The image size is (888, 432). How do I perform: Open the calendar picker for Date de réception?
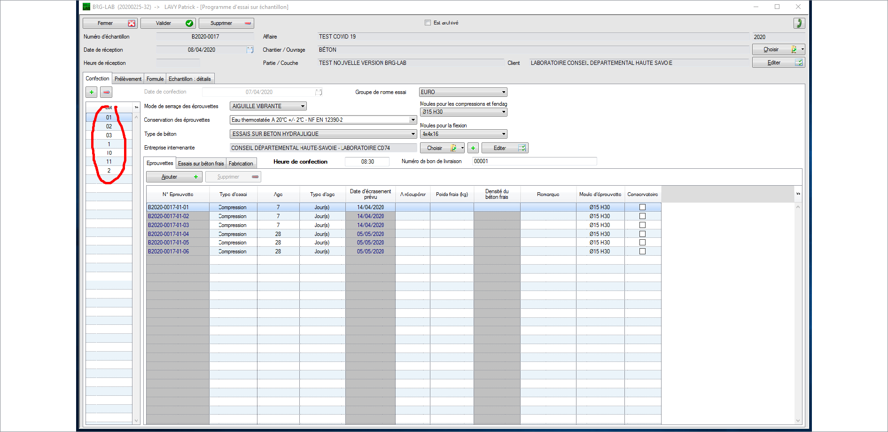pyautogui.click(x=250, y=50)
